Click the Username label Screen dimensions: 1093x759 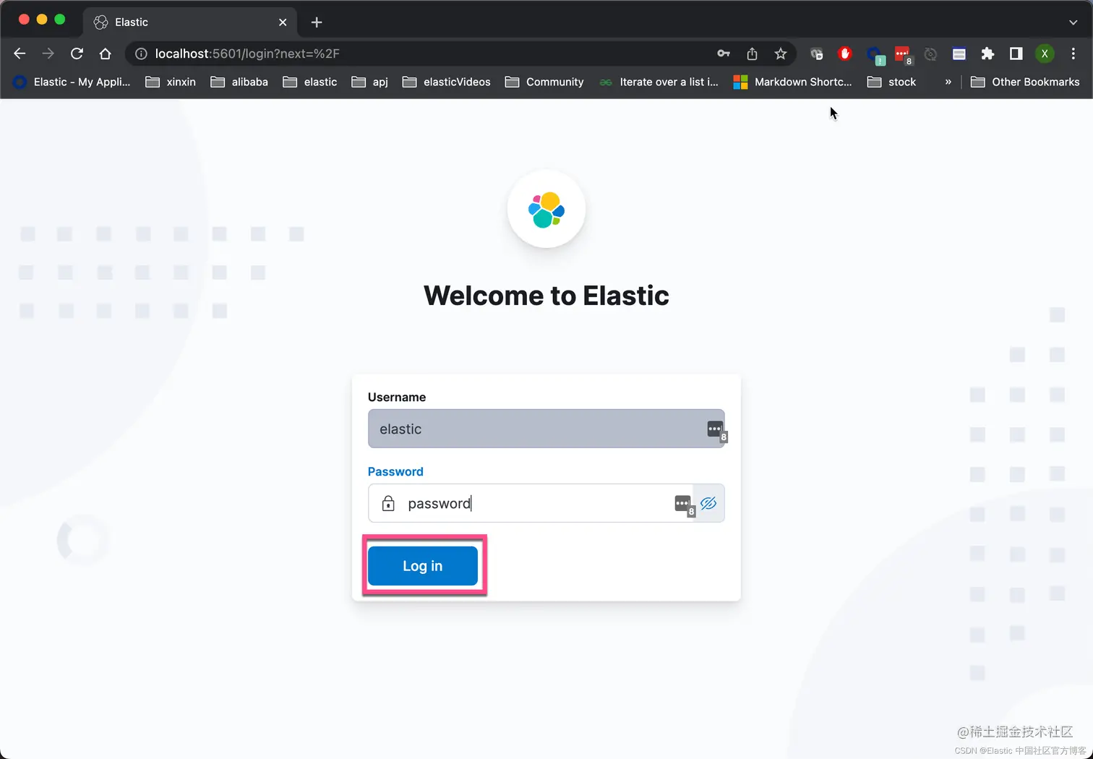coord(397,397)
